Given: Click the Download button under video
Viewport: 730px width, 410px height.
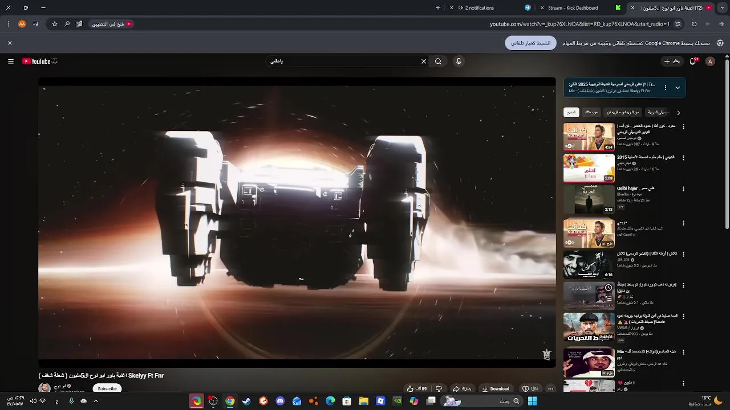Looking at the screenshot, I should [496, 388].
